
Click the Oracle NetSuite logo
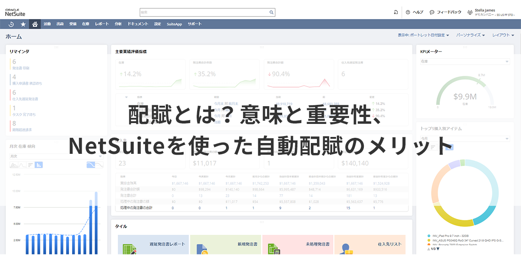click(15, 12)
